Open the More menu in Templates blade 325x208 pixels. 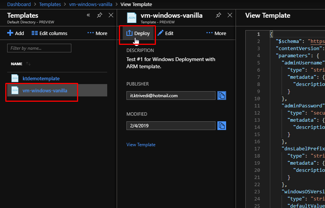tap(97, 33)
